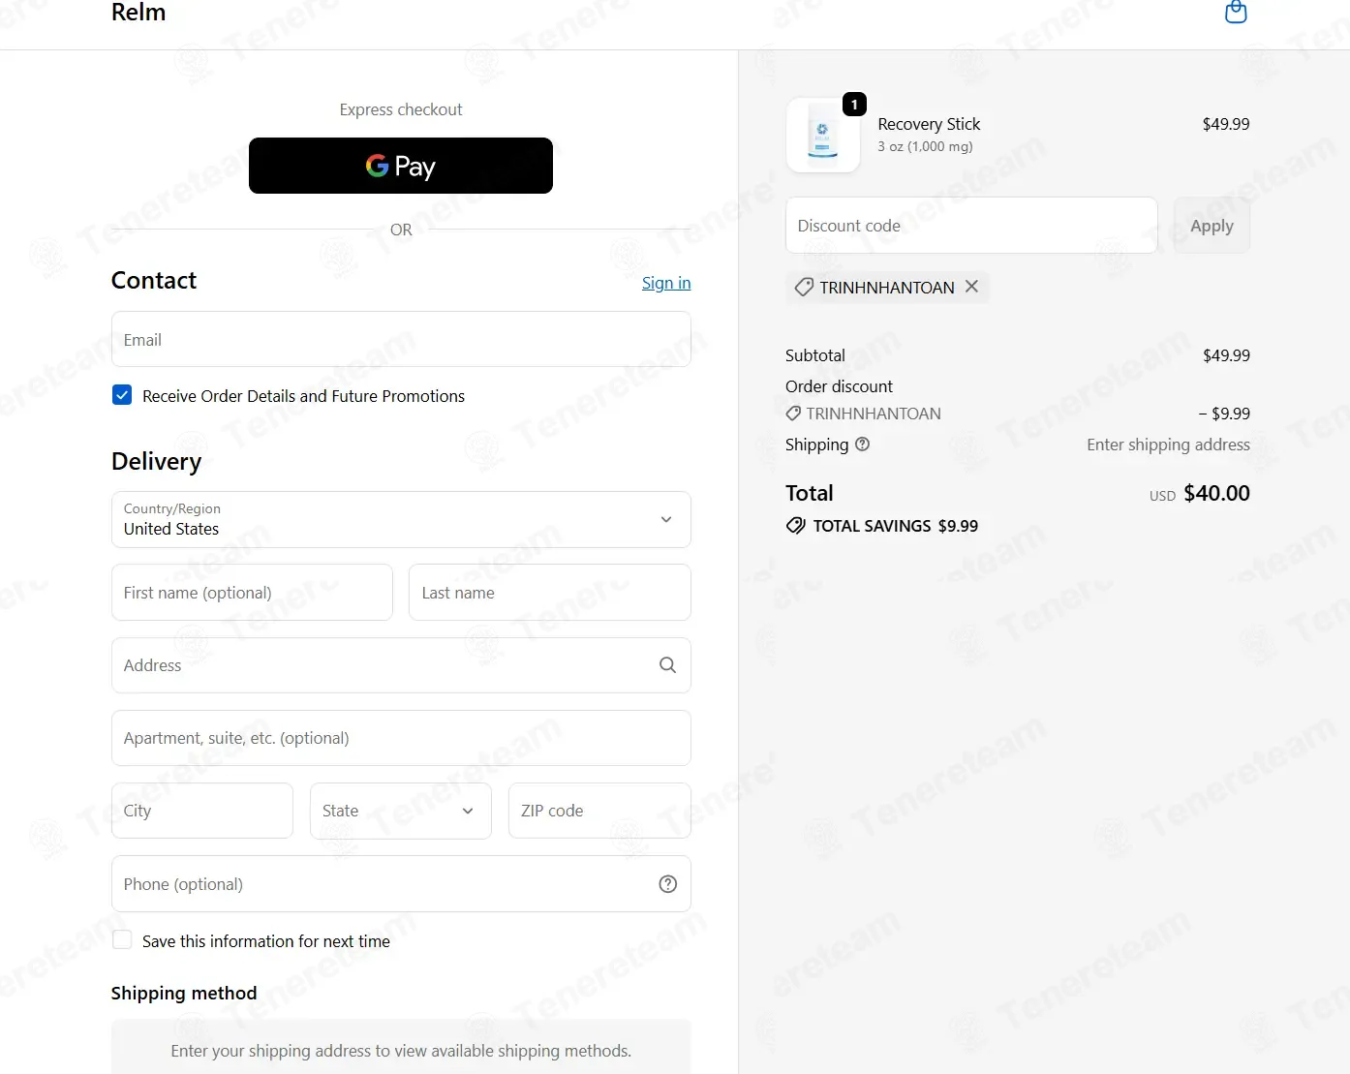
Task: Click into the Discount code field
Action: [x=971, y=226]
